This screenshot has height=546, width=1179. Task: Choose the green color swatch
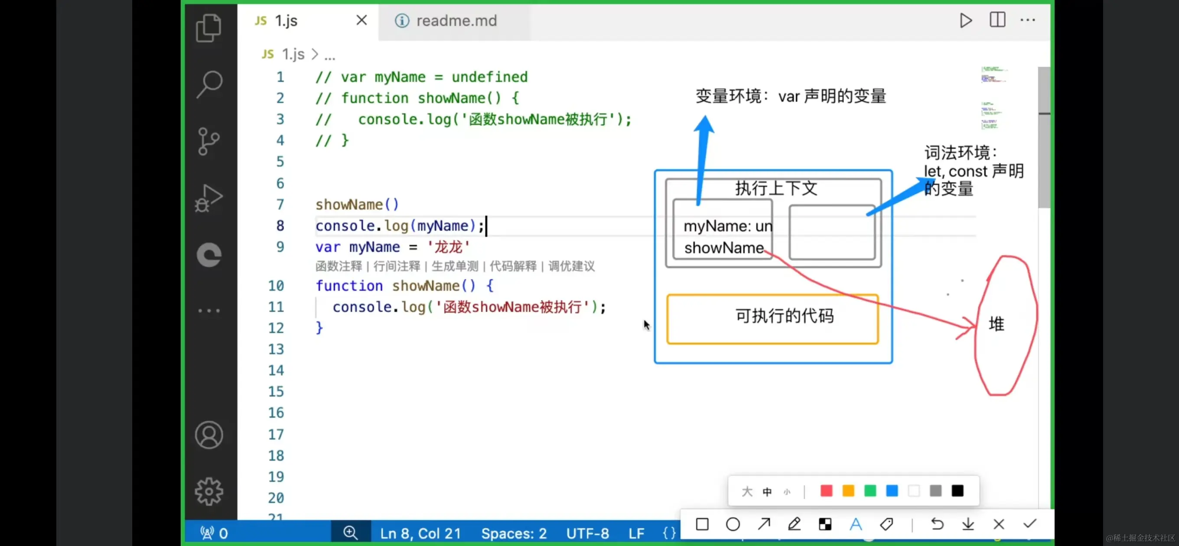tap(870, 491)
